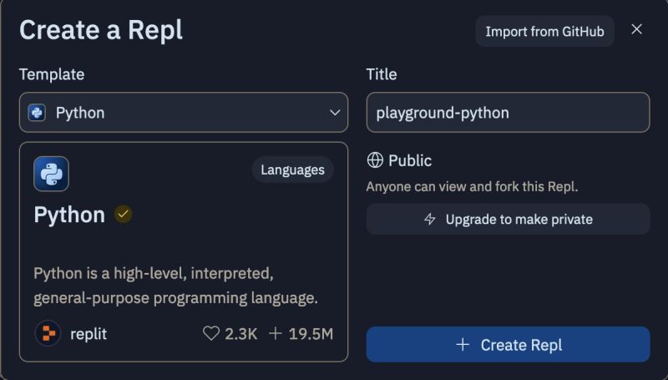Click the Title field containing playground-python
Screen dimensions: 668x380
point(508,113)
